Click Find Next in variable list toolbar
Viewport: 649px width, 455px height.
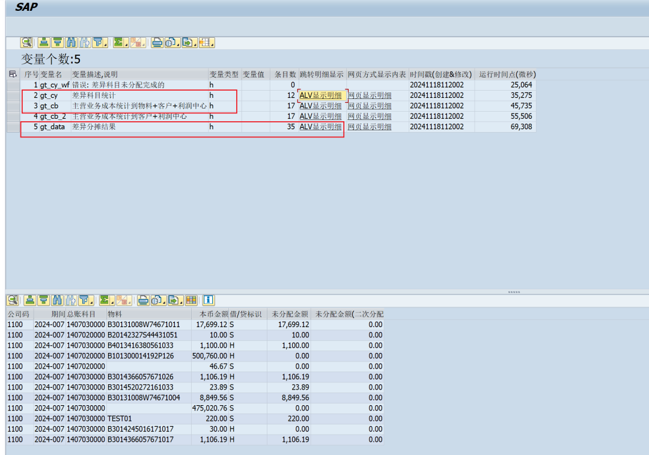(85, 43)
